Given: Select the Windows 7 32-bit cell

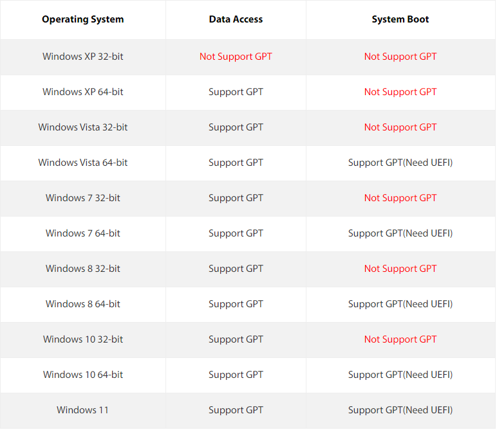Looking at the screenshot, I should point(82,198).
